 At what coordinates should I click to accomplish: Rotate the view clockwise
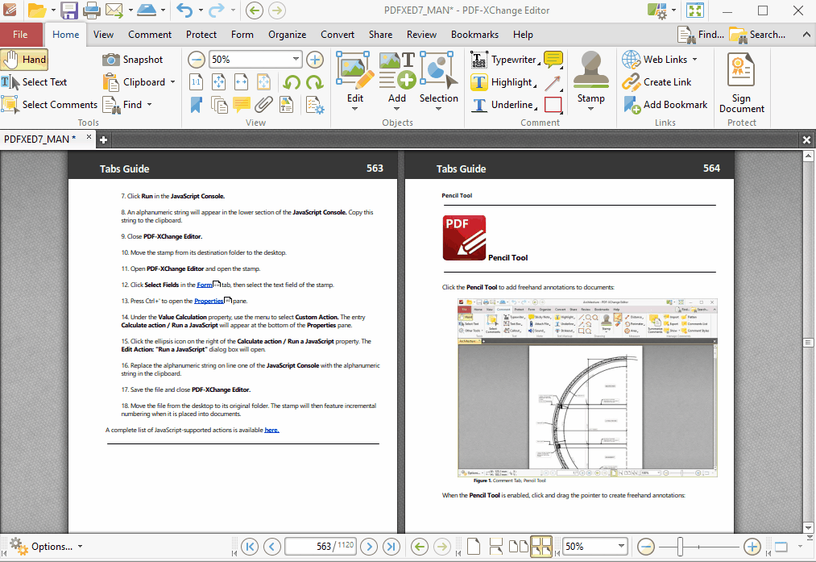[x=315, y=81]
